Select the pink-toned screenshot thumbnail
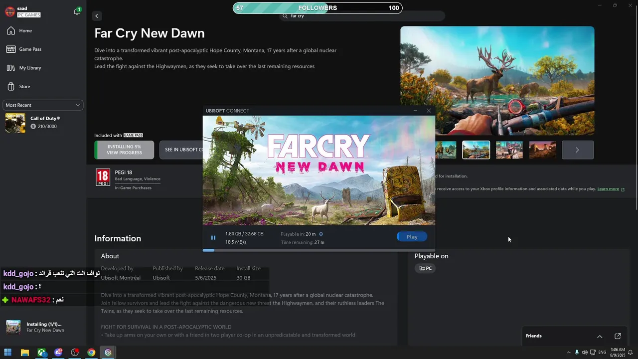 509,150
